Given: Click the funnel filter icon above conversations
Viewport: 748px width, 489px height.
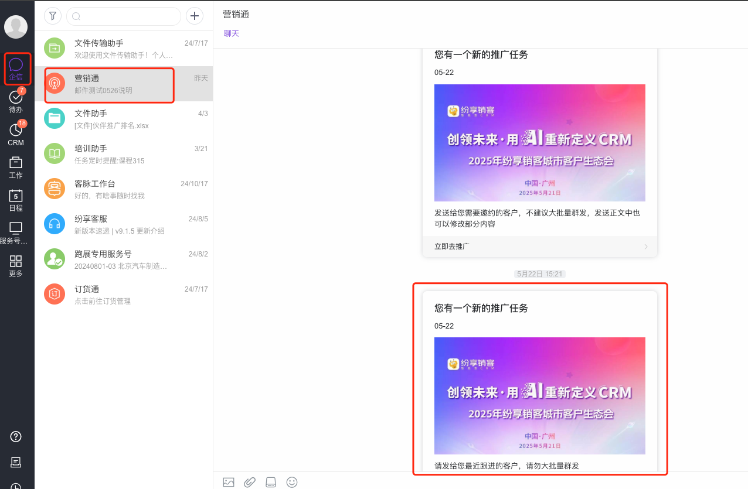Looking at the screenshot, I should coord(53,16).
